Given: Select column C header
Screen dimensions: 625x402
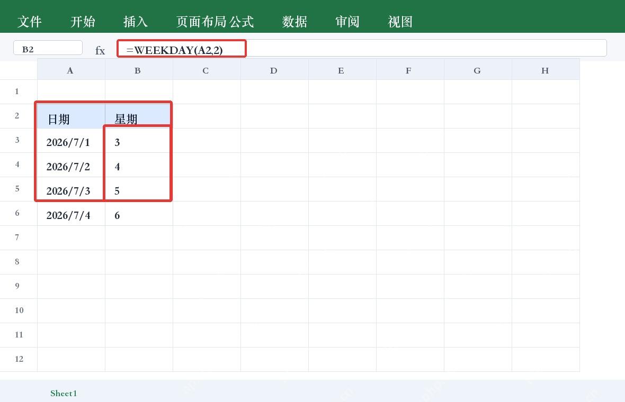Looking at the screenshot, I should click(207, 69).
